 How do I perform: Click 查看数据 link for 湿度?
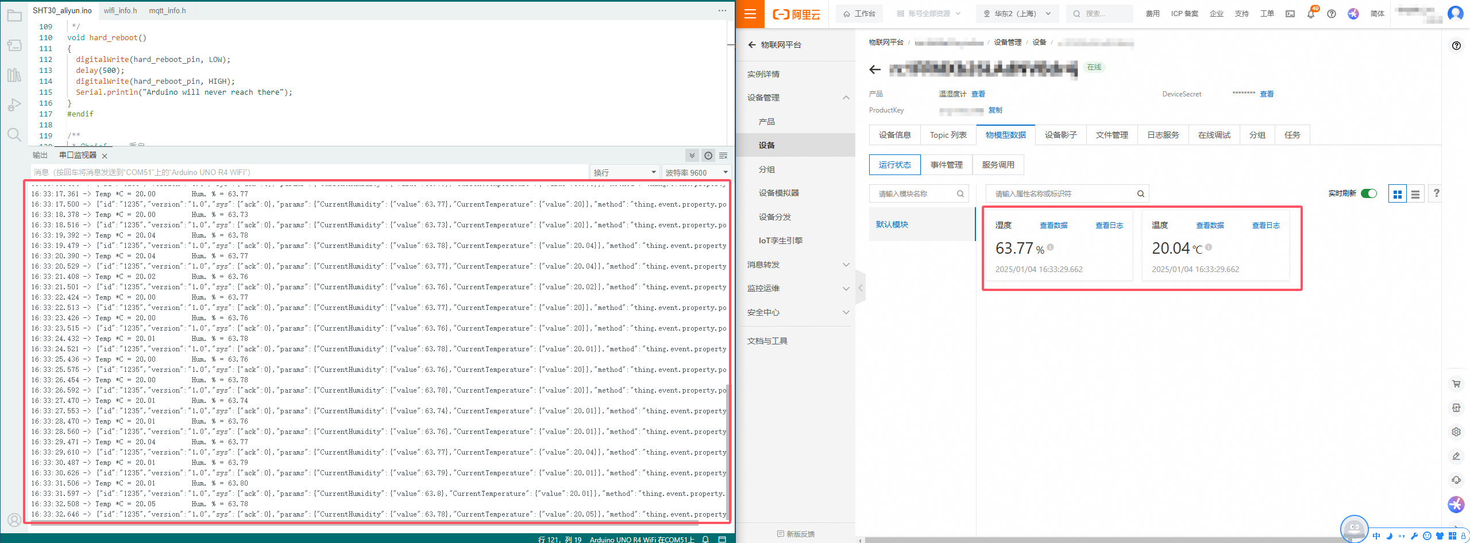tap(1054, 226)
